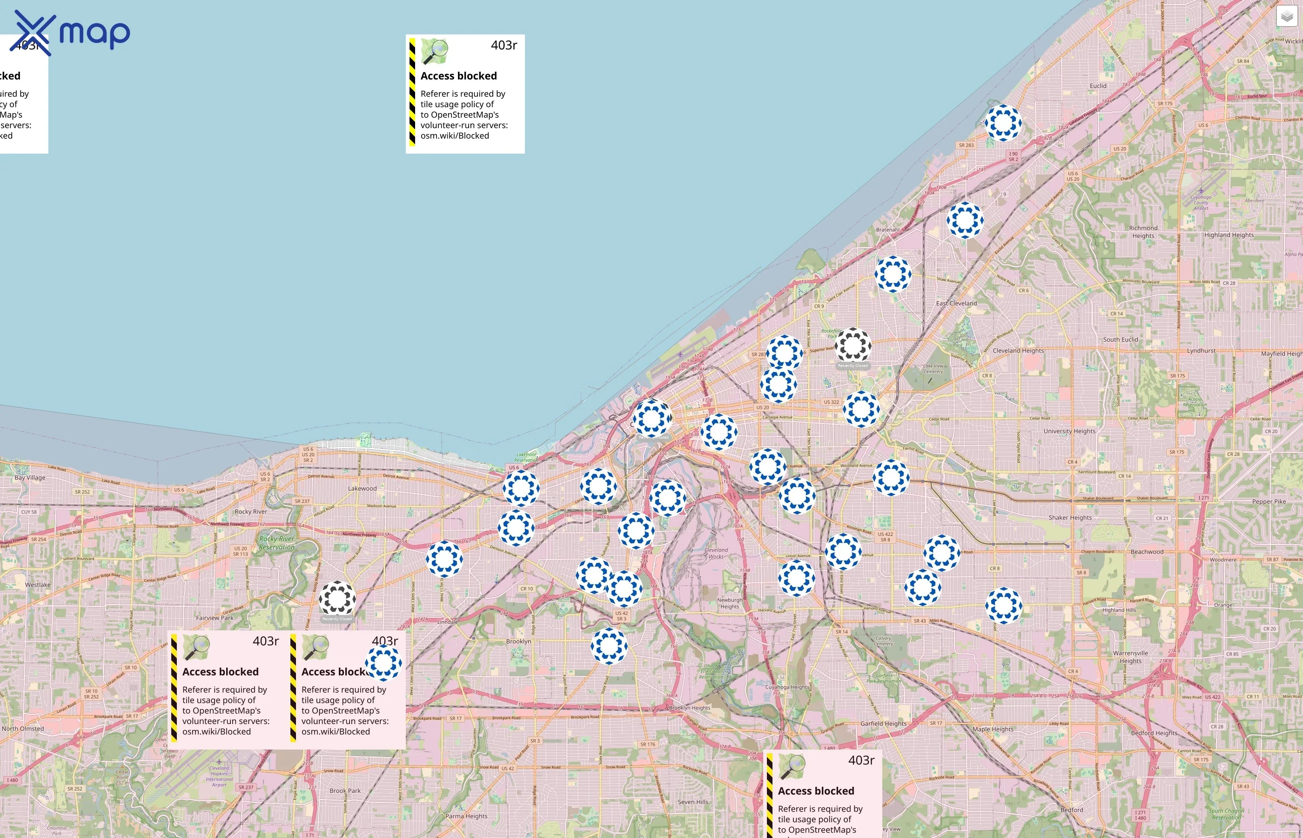The height and width of the screenshot is (838, 1303).
Task: Select blue marker above SR 43 Miles Avenue
Action: pos(923,588)
